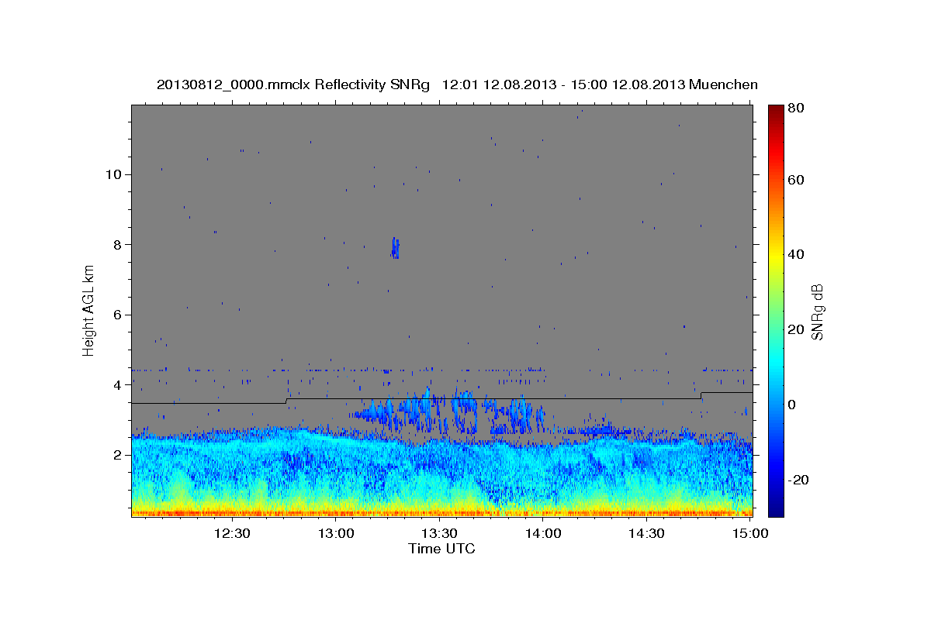931x620 pixels.
Task: Click the 13:00 time tick label
Action: click(x=335, y=534)
